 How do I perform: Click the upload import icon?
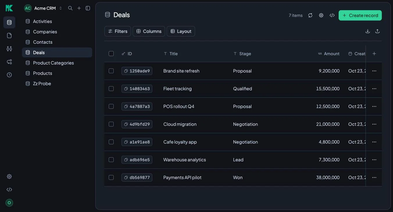pos(377,31)
